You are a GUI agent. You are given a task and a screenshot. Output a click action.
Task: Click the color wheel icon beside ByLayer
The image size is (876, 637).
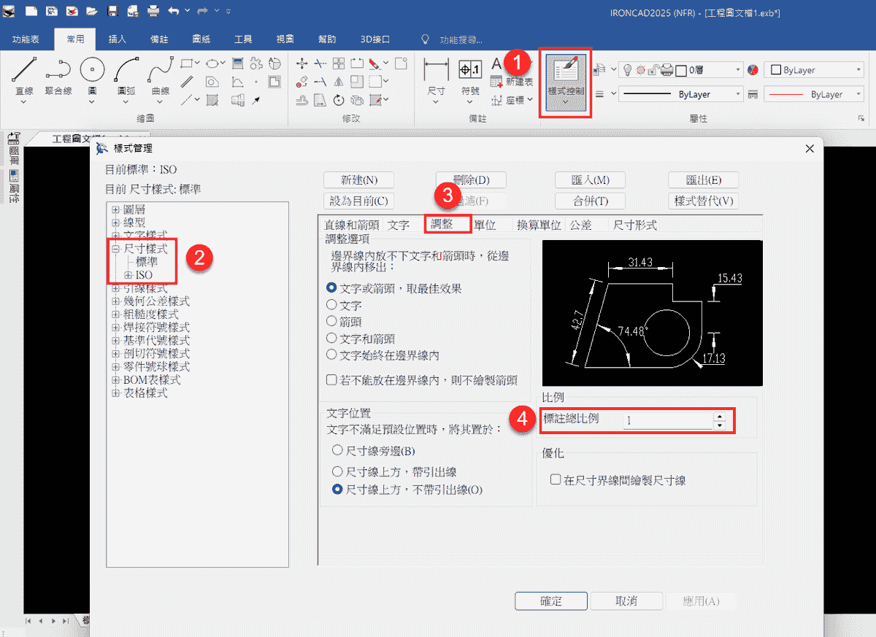pos(753,70)
